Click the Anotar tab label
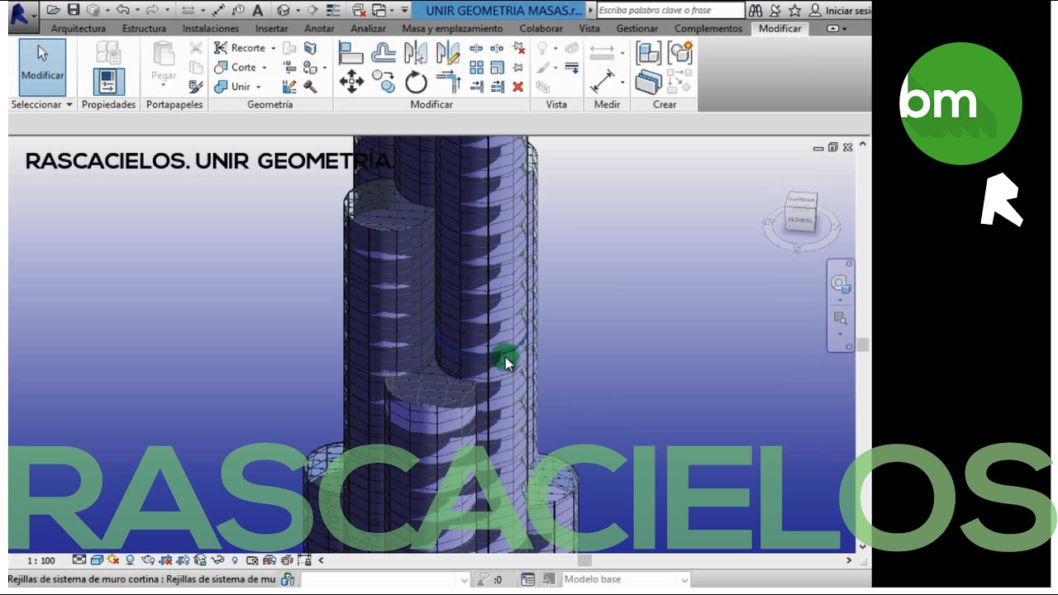Screen dimensions: 1058x595 click(319, 28)
